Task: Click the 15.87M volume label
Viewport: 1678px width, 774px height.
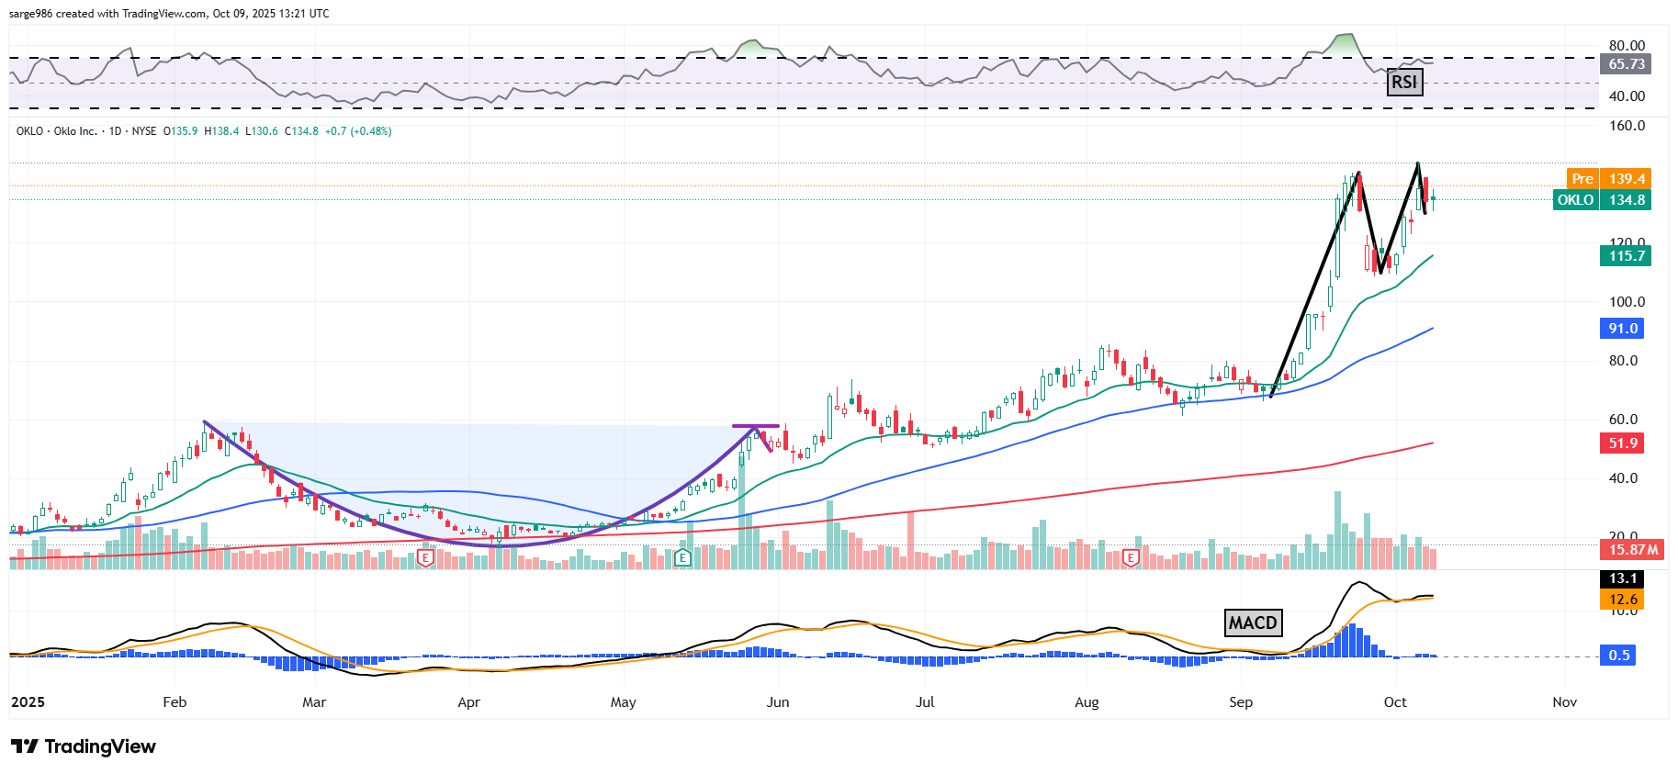Action: tap(1633, 550)
